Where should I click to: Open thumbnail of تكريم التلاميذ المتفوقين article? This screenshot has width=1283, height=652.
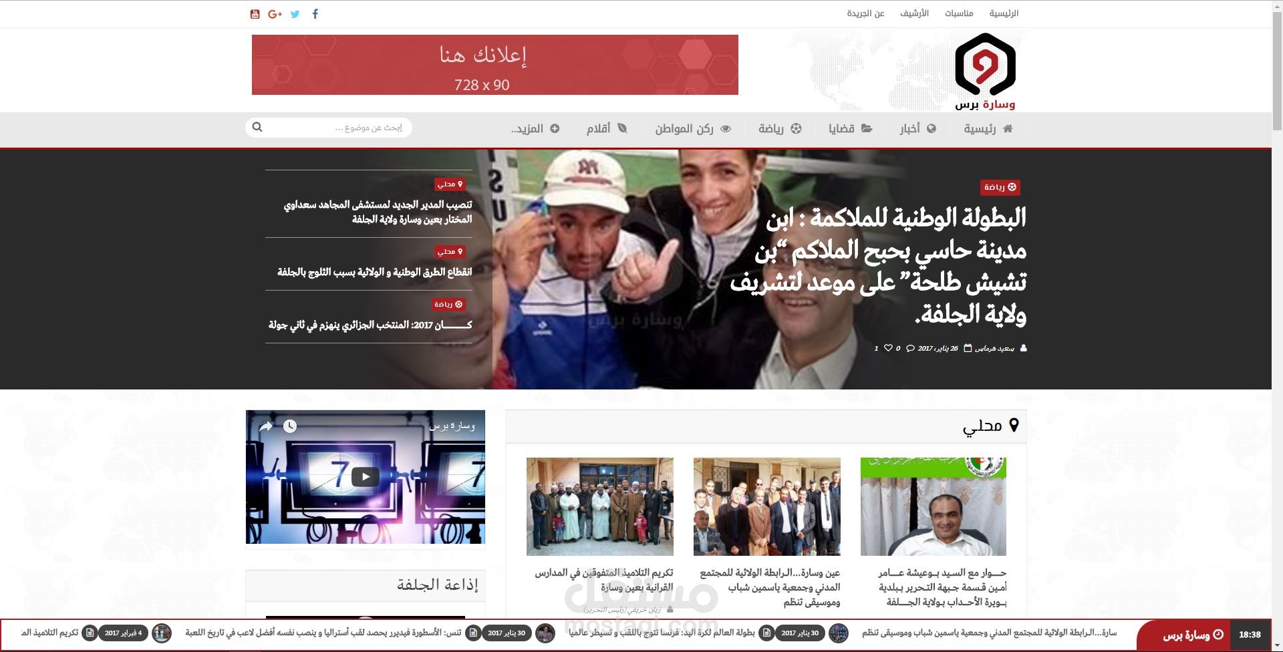pyautogui.click(x=600, y=506)
